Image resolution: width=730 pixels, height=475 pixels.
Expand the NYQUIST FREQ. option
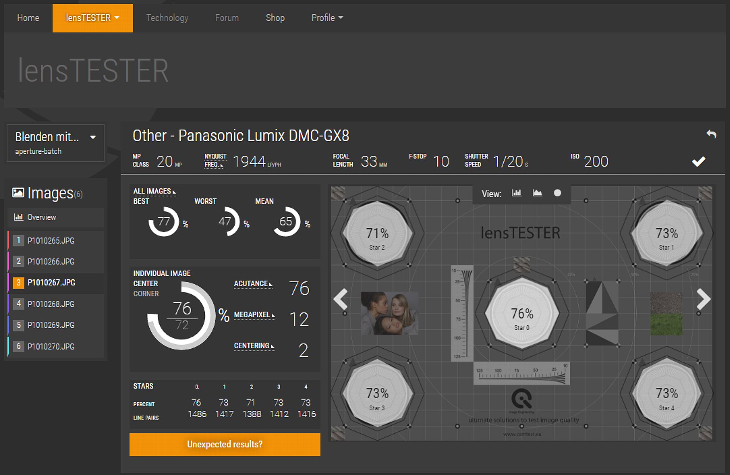[215, 161]
